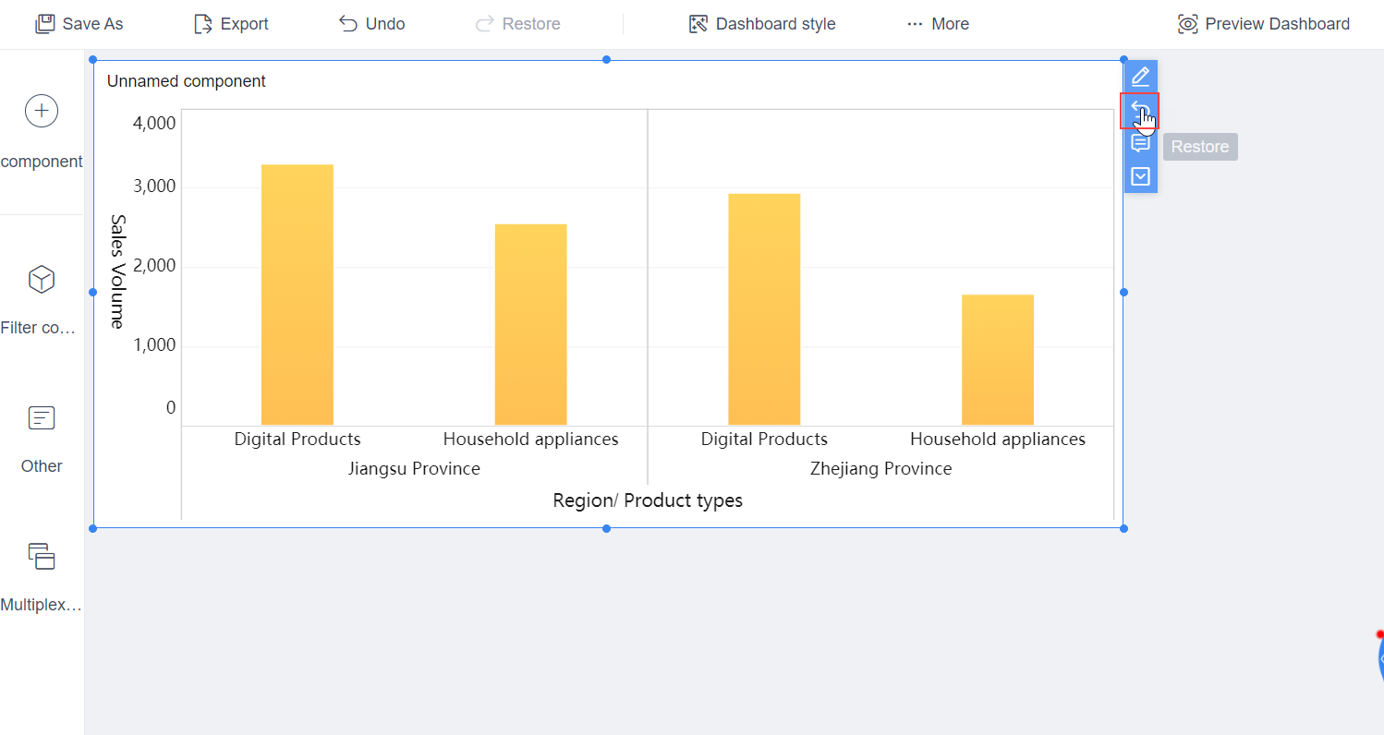Select the Unnamed component title
Viewport: 1384px width, 735px height.
tap(187, 81)
